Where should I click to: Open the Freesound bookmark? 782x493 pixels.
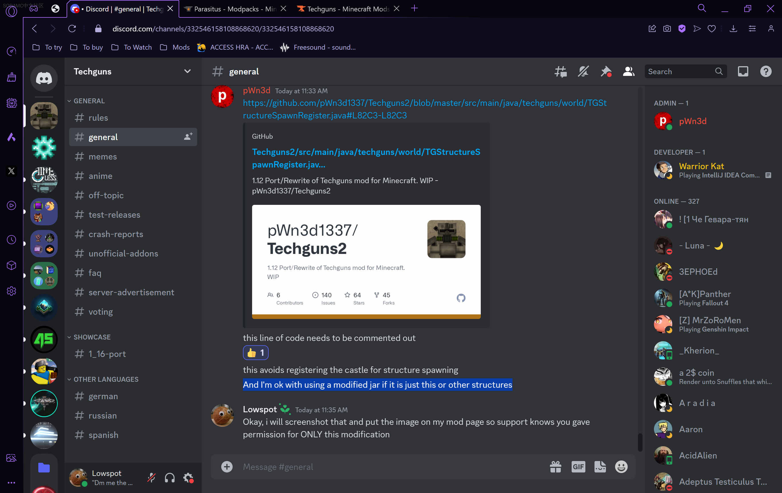click(318, 47)
